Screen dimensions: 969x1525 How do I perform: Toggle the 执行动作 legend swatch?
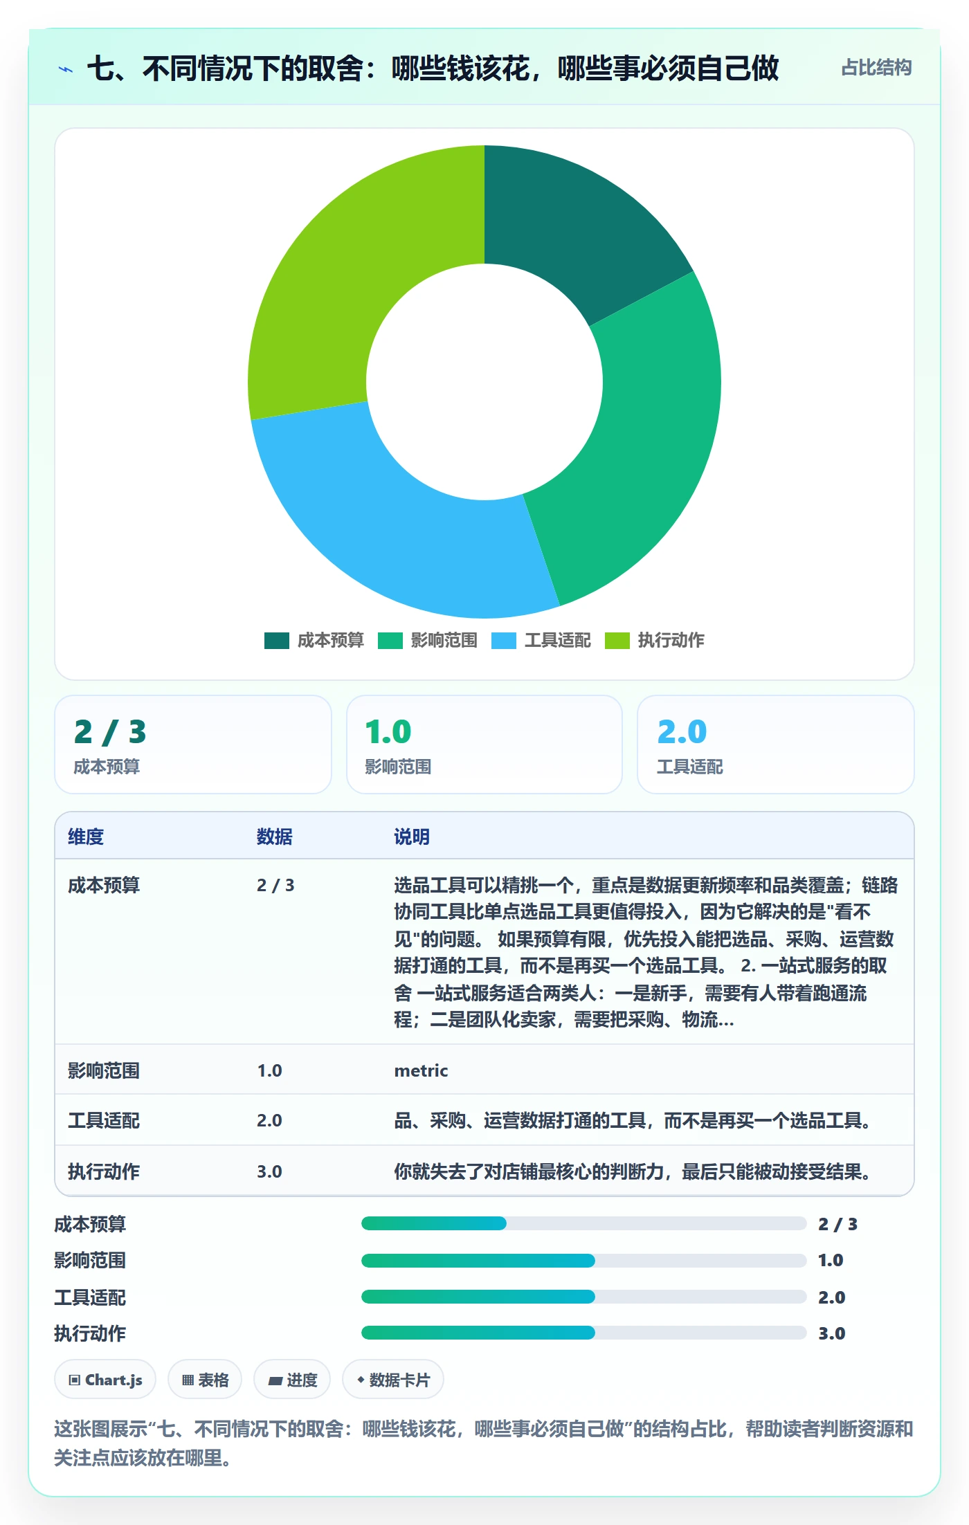click(x=617, y=641)
